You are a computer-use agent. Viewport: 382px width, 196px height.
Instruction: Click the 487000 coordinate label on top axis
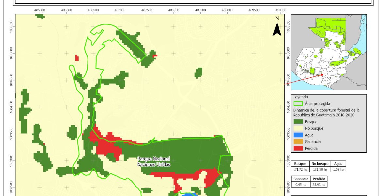coord(120,10)
